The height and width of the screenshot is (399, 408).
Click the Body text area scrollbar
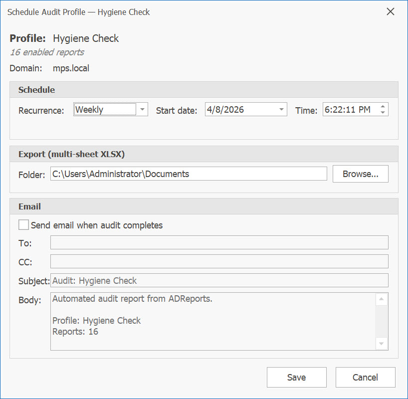point(382,322)
